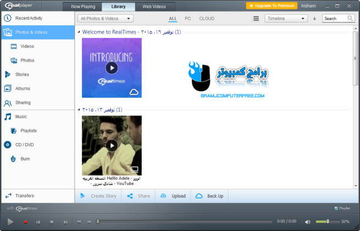This screenshot has width=360, height=231.
Task: Stop playback
Action: pos(52,222)
